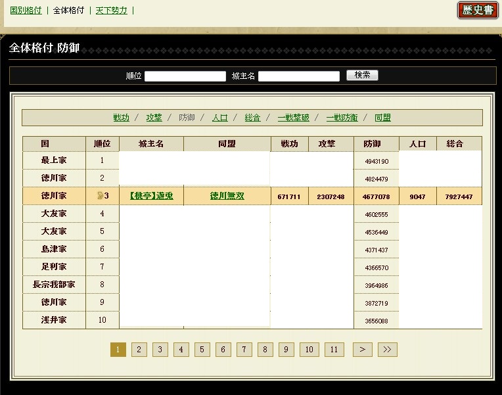
Task: Select defense value 4536449
Action: coord(377,232)
